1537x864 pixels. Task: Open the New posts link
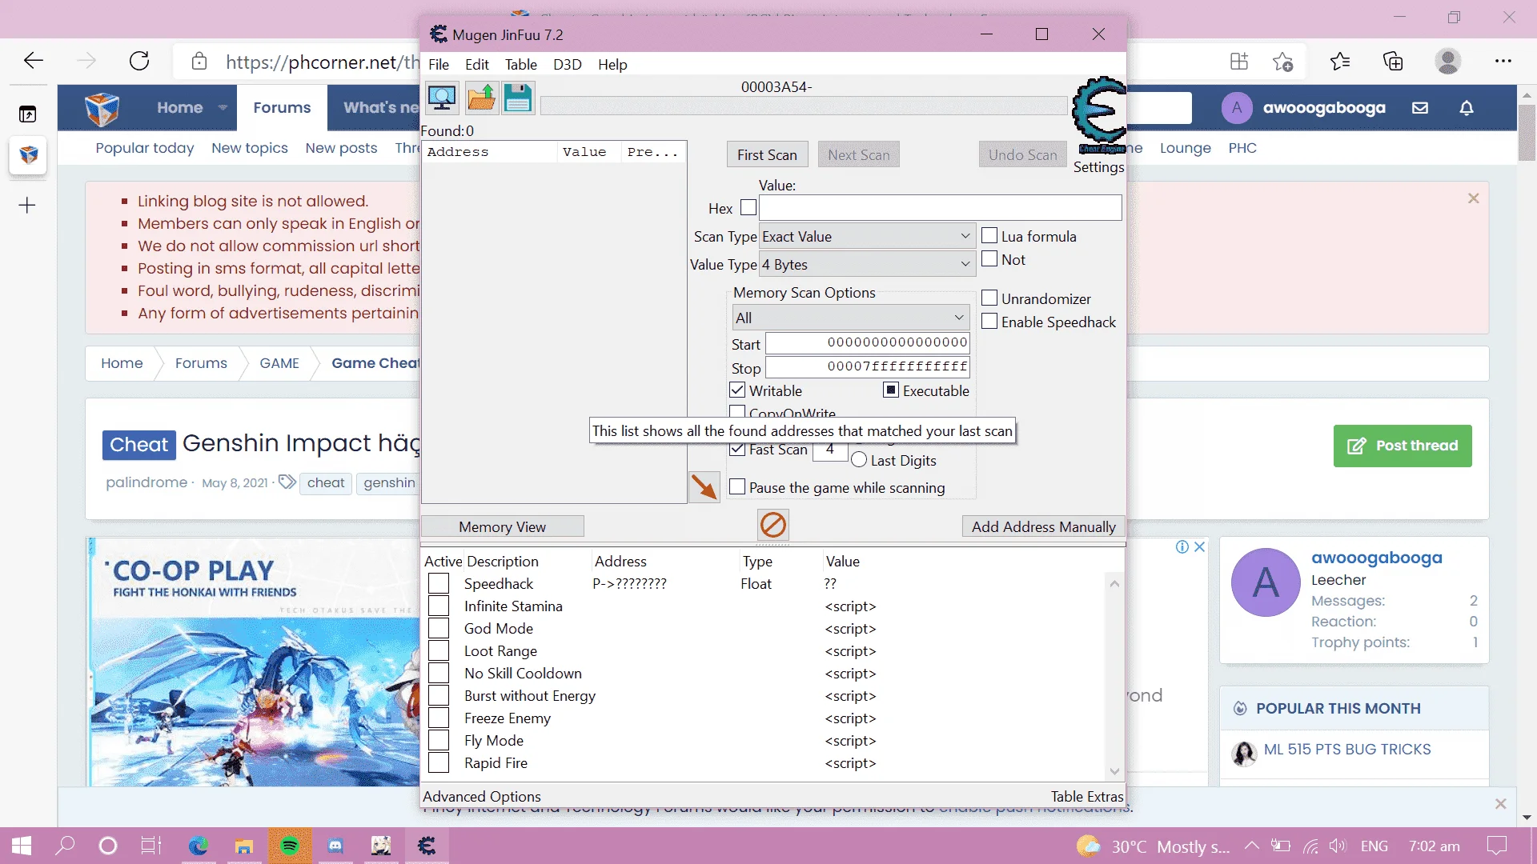coord(341,148)
